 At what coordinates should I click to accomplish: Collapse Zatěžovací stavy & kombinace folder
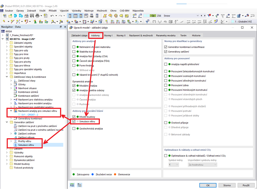tap(7, 77)
